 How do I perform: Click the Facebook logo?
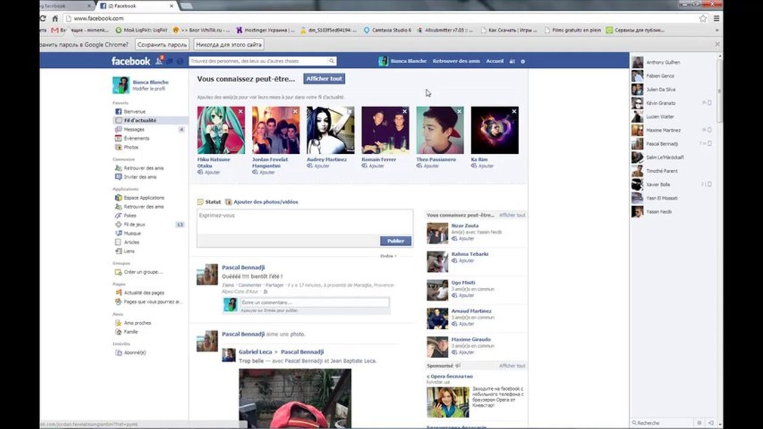click(x=131, y=61)
